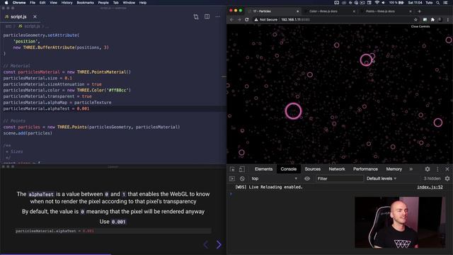Image resolution: width=453 pixels, height=255 pixels.
Task: Open changes compare icon in editor toolbar
Action: [196, 17]
